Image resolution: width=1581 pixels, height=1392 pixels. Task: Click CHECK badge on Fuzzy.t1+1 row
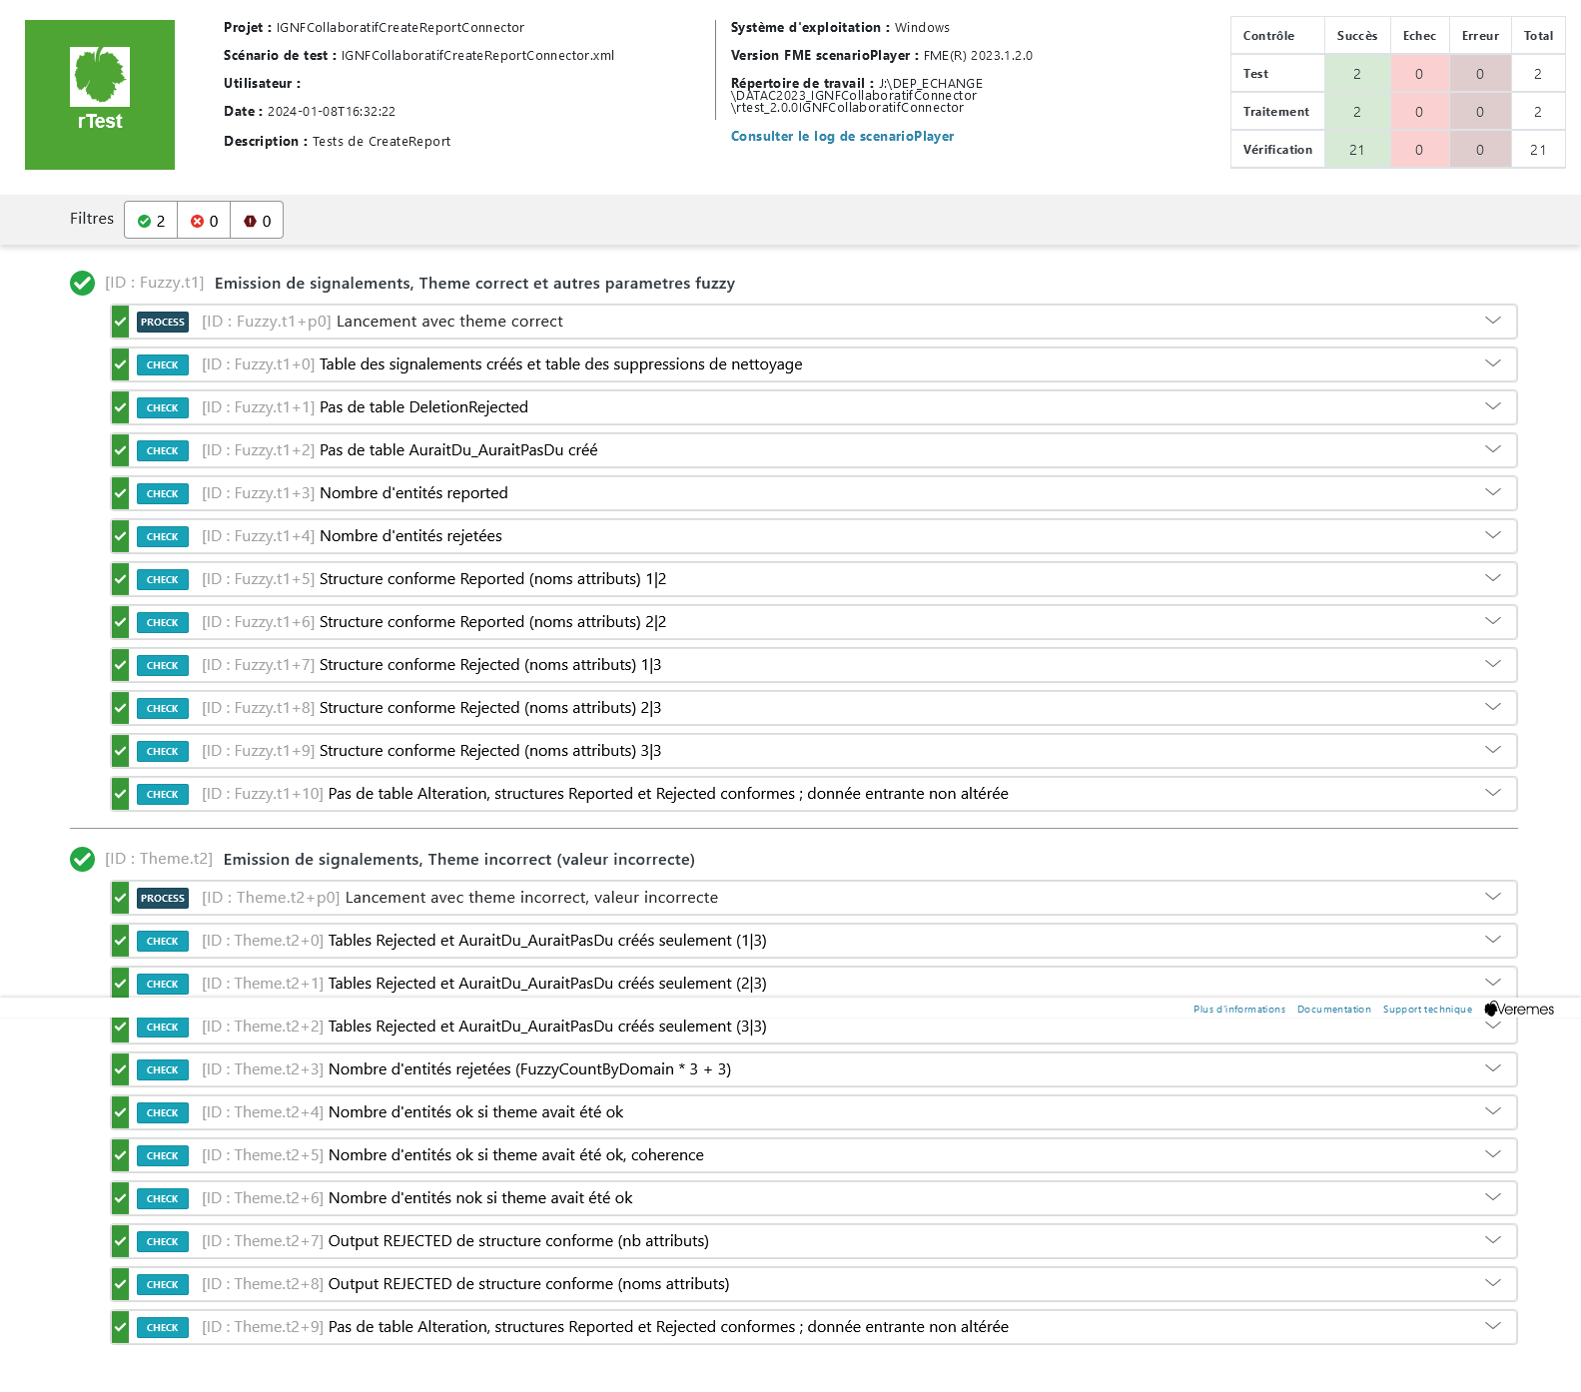163,407
